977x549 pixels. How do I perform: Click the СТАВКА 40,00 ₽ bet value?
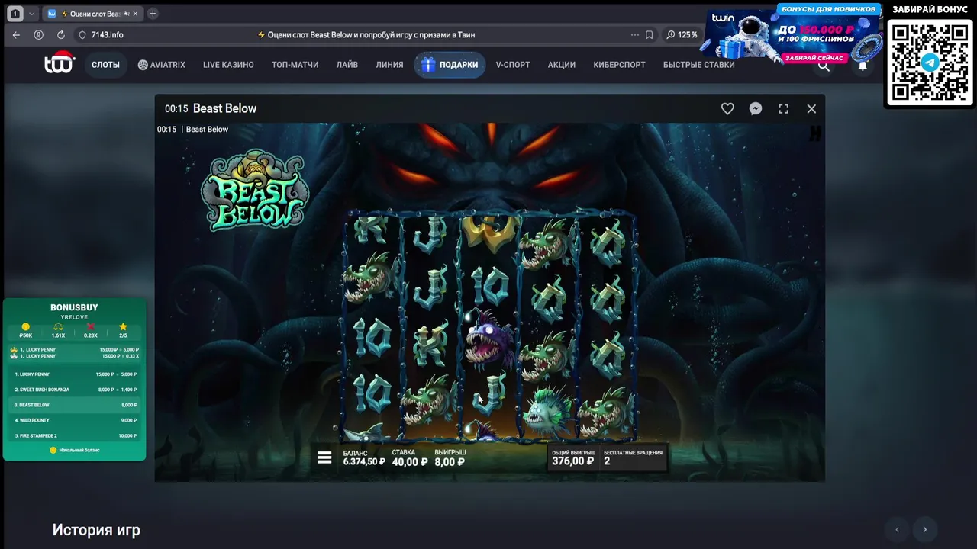coord(410,457)
